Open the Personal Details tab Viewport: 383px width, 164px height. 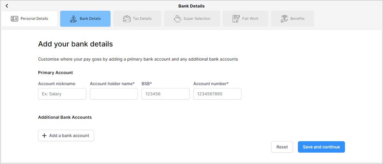click(x=29, y=18)
